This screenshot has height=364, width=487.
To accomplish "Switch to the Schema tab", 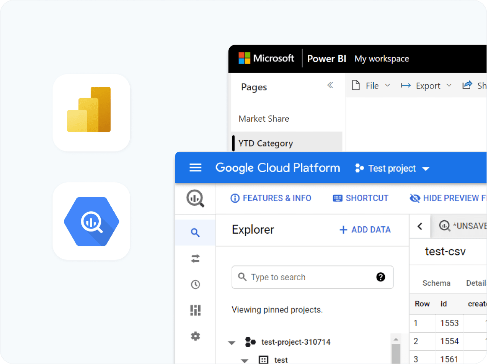I will pyautogui.click(x=436, y=283).
